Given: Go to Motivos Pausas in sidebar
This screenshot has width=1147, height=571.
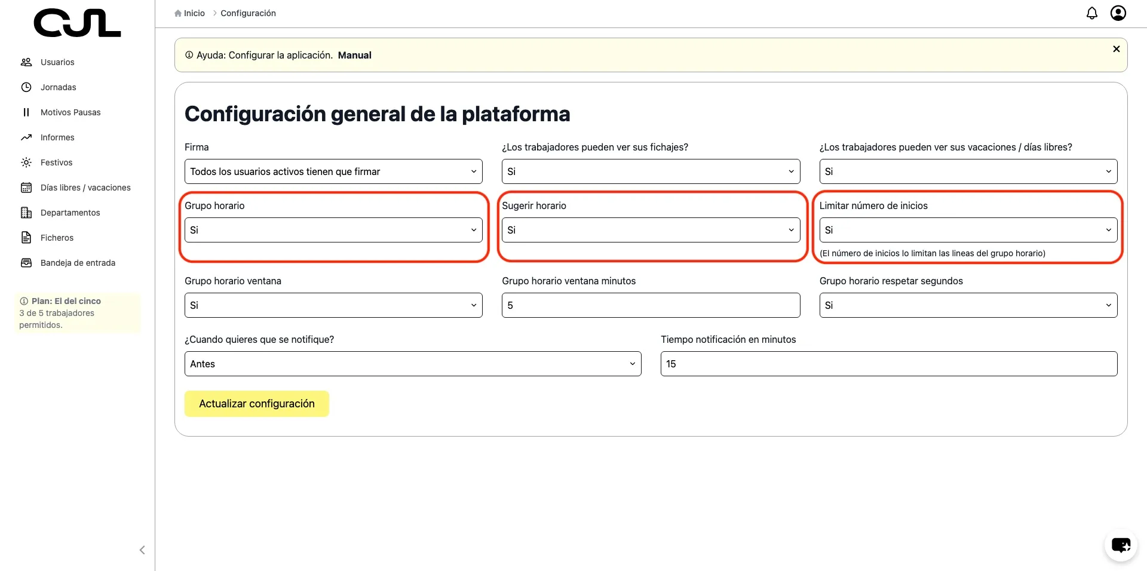Looking at the screenshot, I should tap(70, 112).
